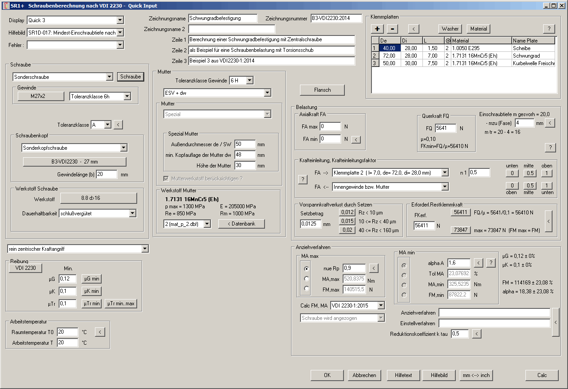The image size is (568, 389).
Task: Expand the Toleranzklasse Gewinde 6 H dropdown
Action: [x=249, y=80]
